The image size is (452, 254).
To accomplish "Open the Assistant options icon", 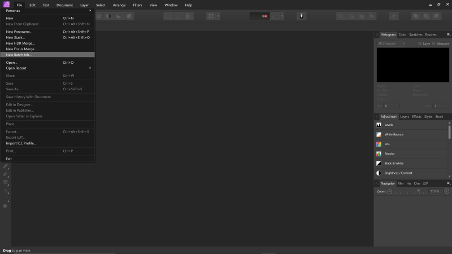I will pyautogui.click(x=301, y=16).
